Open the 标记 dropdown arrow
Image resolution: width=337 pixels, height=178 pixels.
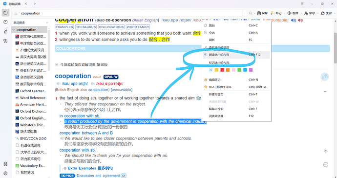pyautogui.click(x=285, y=13)
